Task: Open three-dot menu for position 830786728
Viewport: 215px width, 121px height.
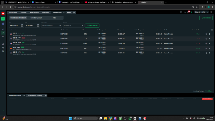Action: (210, 34)
